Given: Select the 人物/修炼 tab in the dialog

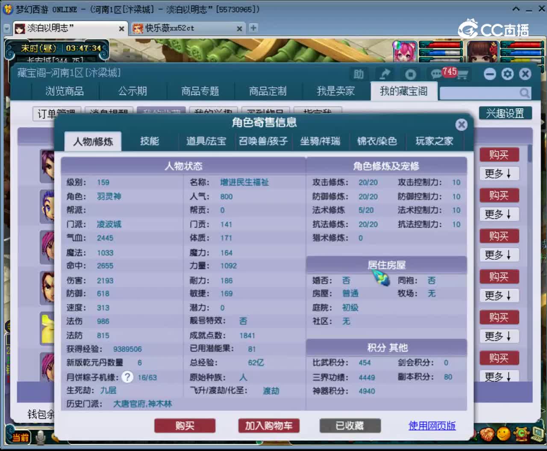Looking at the screenshot, I should pos(93,141).
